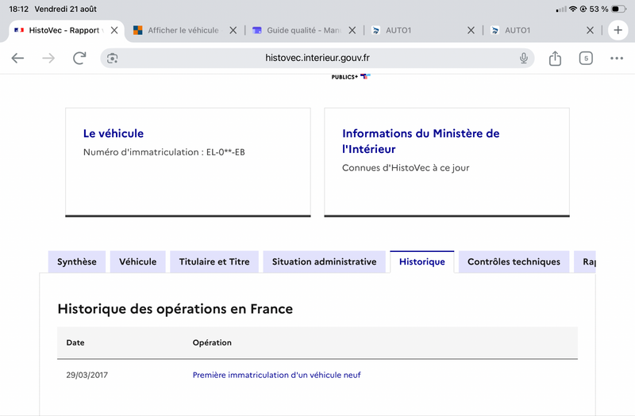
Task: Open the Situation administrative tab
Action: [325, 261]
